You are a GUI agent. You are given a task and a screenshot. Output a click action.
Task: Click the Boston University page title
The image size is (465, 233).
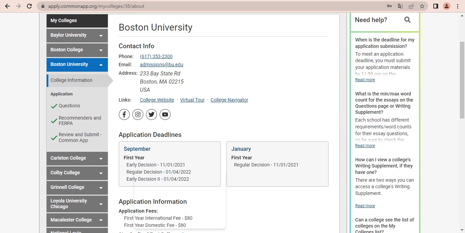pos(156,28)
